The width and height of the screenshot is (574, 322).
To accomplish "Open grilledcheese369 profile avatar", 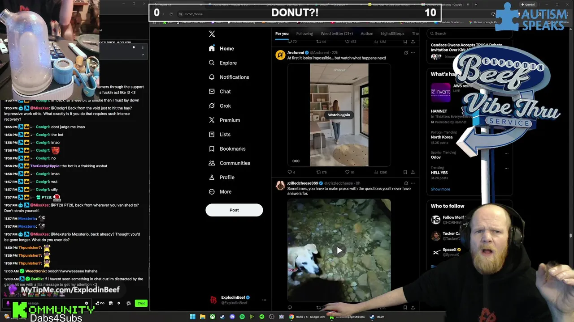I will (x=280, y=186).
